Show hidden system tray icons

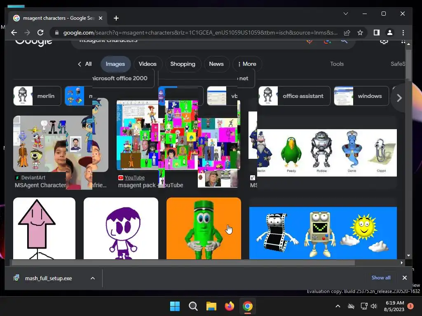338,306
